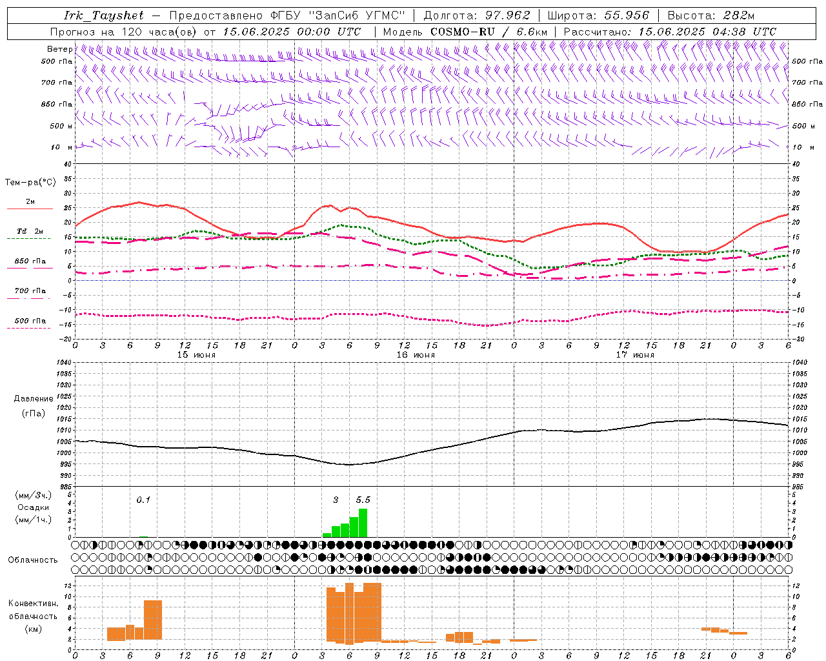This screenshot has width=826, height=661.
Task: Select the Облачность cloud cover label
Action: point(33,560)
